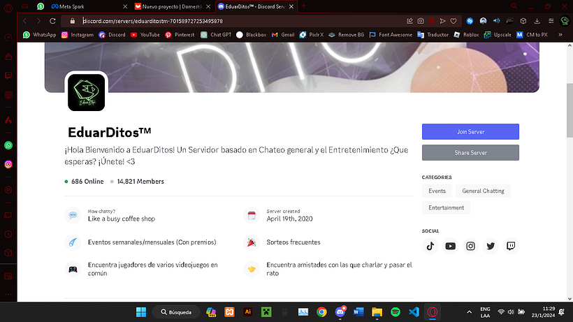
Task: Click the address bar URL
Action: (x=153, y=21)
